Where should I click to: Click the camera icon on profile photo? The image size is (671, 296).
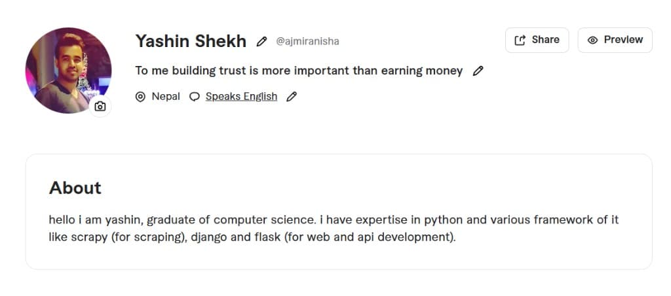click(100, 107)
